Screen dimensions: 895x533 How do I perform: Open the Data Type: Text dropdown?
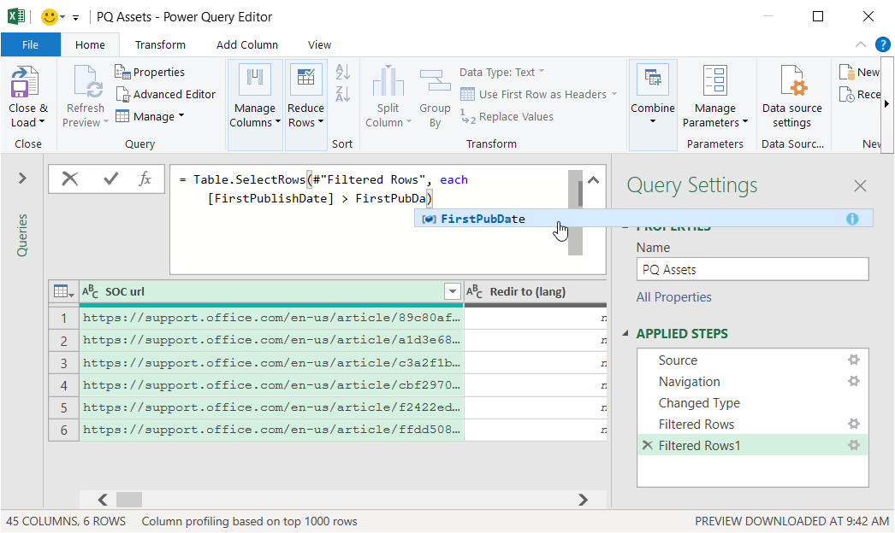point(501,72)
